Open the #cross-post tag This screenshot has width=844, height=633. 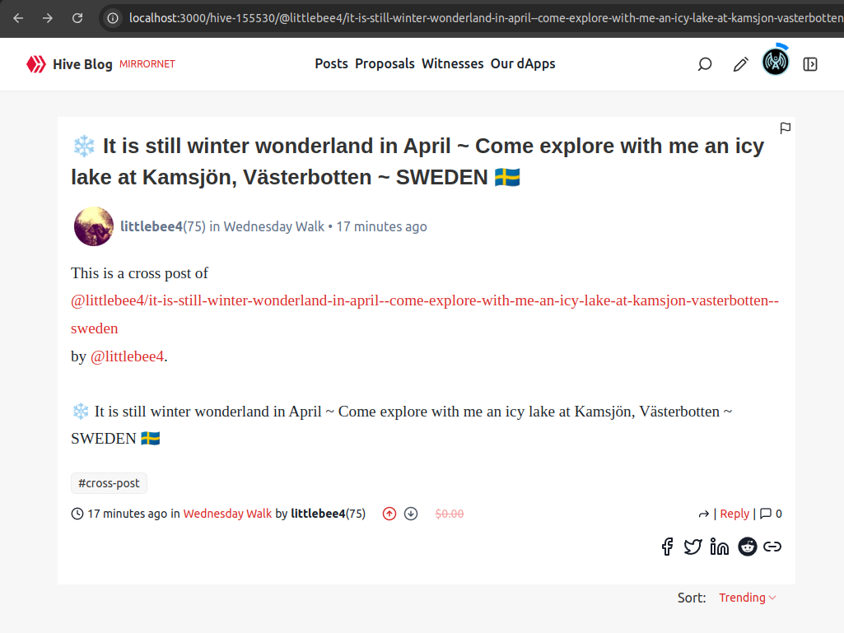coord(109,483)
